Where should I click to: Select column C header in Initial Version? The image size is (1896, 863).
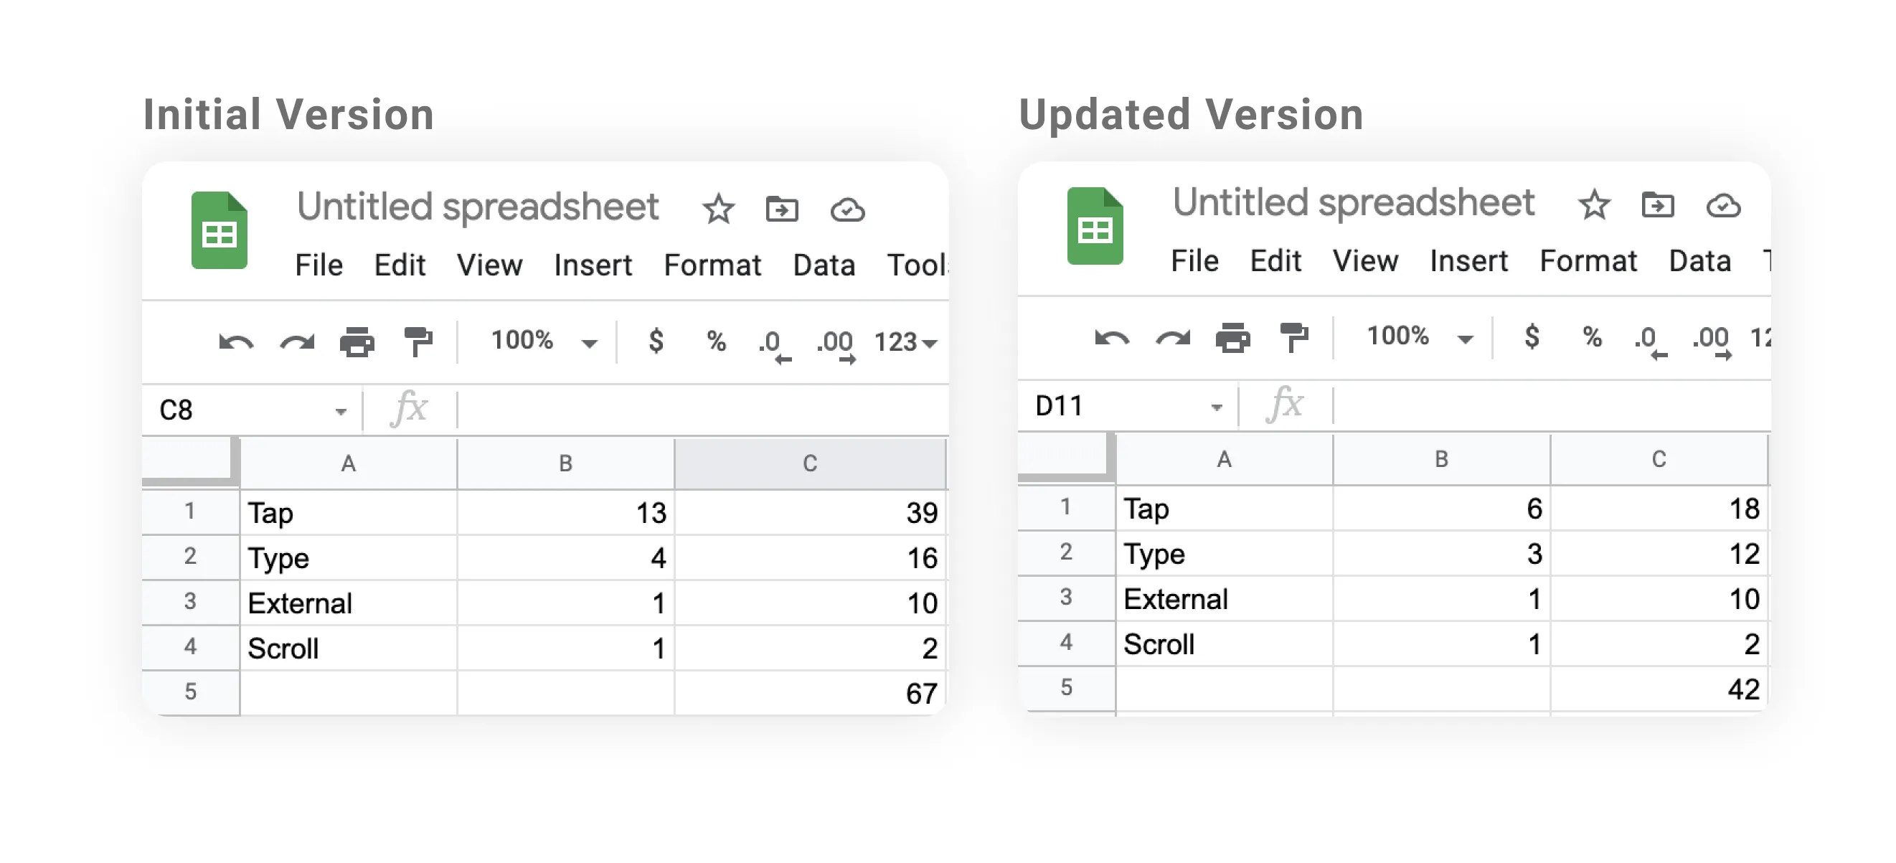coord(810,463)
